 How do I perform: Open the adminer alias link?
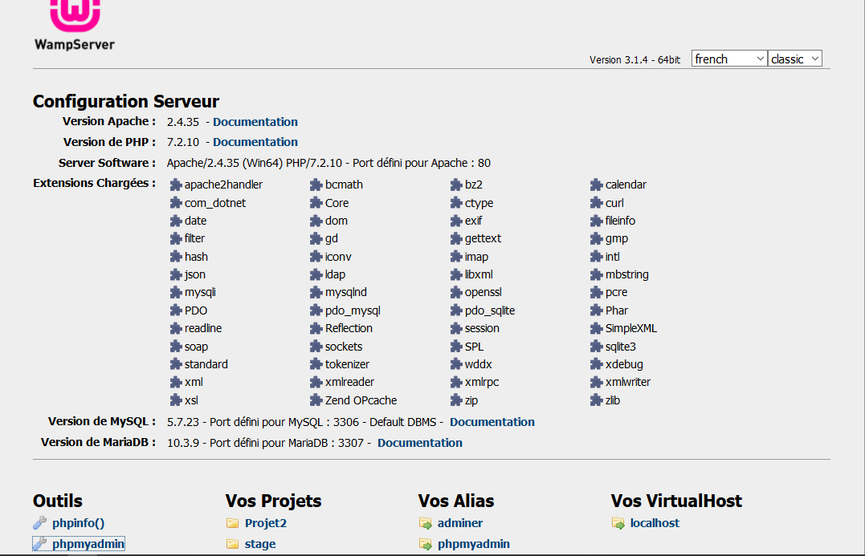tap(460, 523)
